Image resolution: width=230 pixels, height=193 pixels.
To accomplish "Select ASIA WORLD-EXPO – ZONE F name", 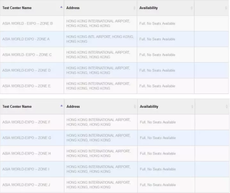I will click(26, 122).
